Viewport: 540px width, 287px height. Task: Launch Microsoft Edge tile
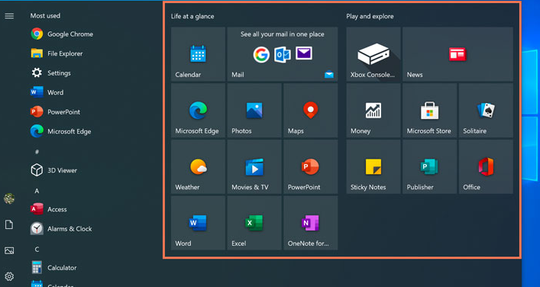[198, 111]
